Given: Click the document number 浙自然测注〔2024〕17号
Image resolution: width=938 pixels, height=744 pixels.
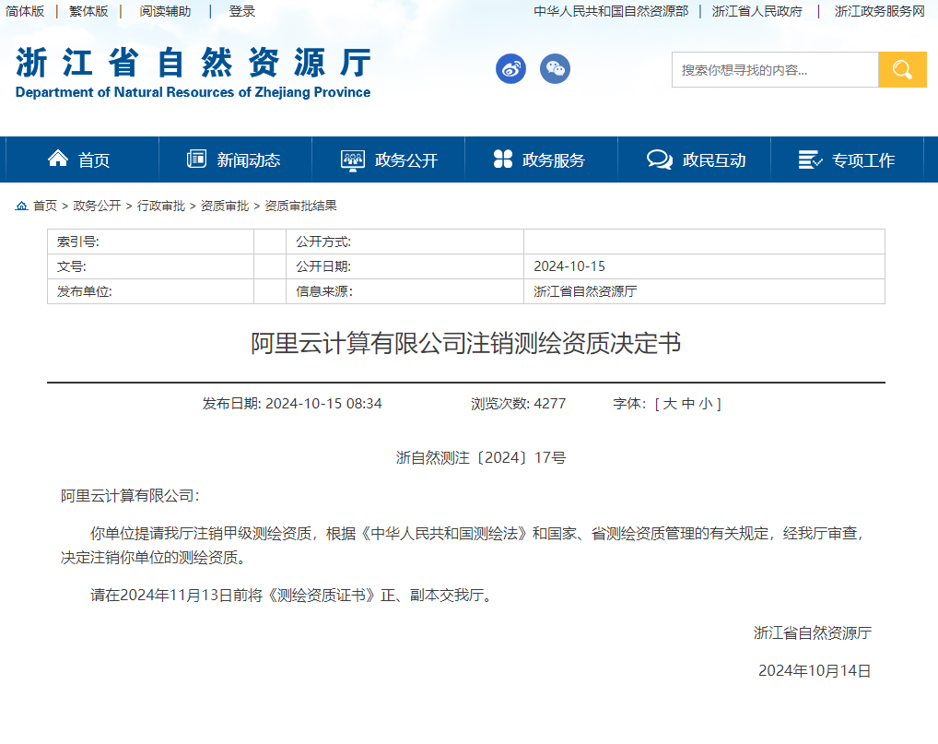Looking at the screenshot, I should click(481, 458).
